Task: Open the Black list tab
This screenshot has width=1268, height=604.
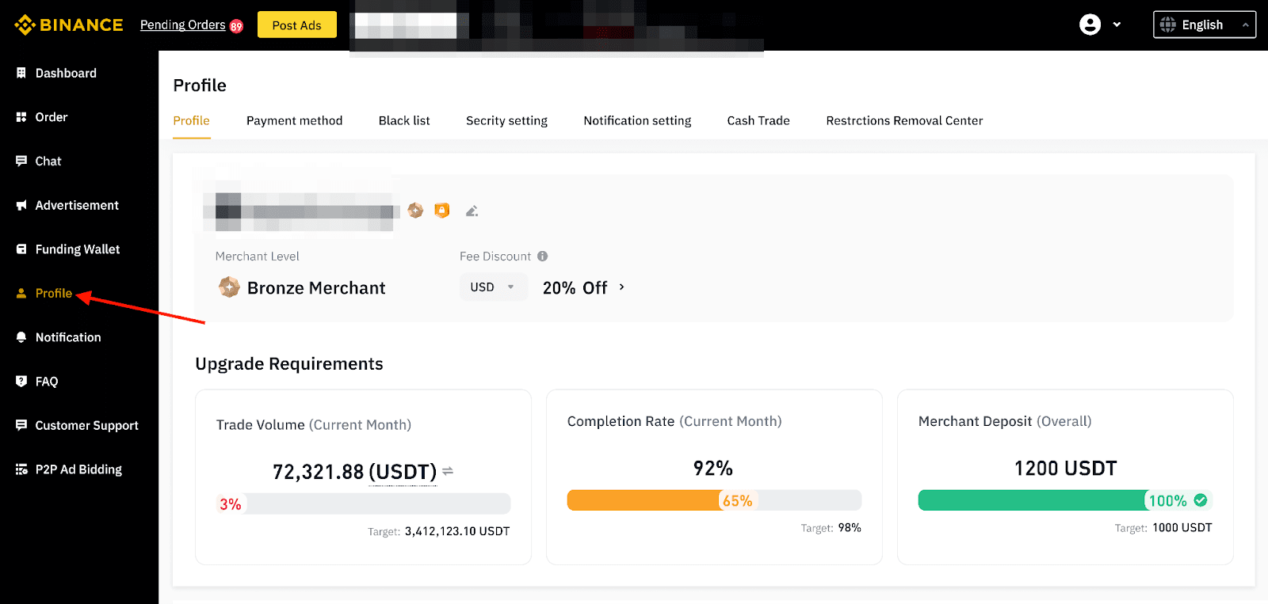Action: pyautogui.click(x=404, y=120)
